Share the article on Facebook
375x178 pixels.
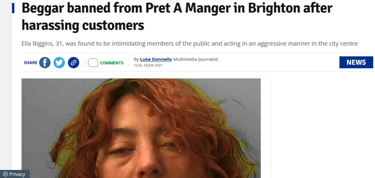coord(45,63)
